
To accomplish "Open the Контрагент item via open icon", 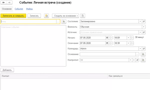I will 137,60.
